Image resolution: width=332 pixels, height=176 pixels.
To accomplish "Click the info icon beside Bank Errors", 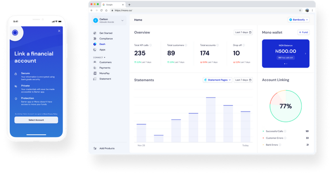I will [280, 145].
